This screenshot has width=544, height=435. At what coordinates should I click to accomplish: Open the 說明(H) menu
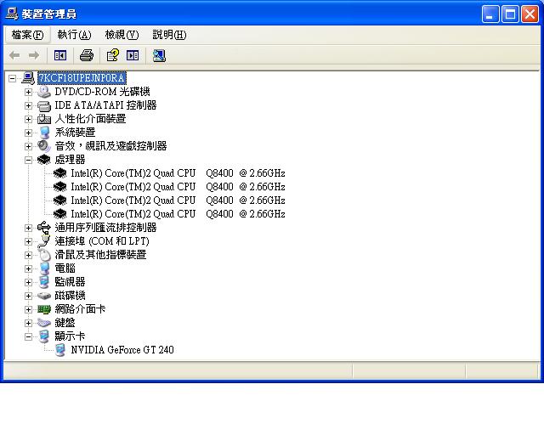169,35
